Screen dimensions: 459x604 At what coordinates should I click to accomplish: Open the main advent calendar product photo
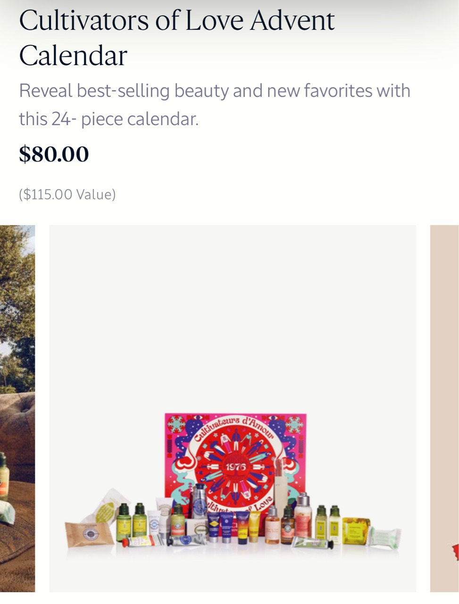click(233, 409)
